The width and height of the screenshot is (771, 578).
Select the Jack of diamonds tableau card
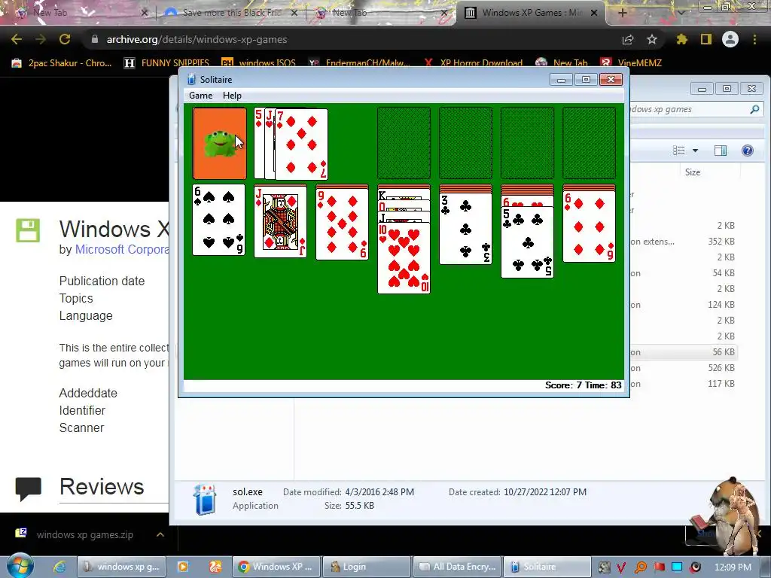280,221
